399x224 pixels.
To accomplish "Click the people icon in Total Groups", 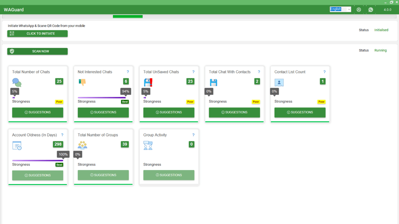I will click(82, 145).
